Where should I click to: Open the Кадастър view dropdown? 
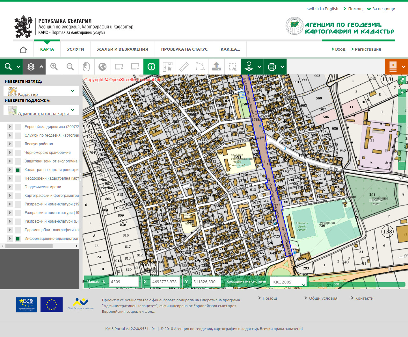(x=41, y=91)
